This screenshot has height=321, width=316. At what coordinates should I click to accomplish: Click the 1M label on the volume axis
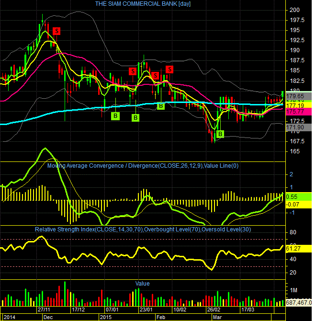coord(293,290)
